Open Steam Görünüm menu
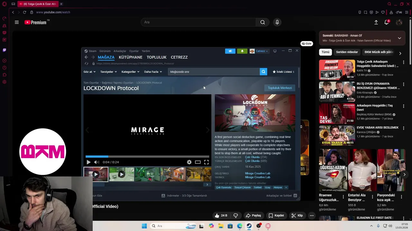412x231 pixels. point(105,51)
